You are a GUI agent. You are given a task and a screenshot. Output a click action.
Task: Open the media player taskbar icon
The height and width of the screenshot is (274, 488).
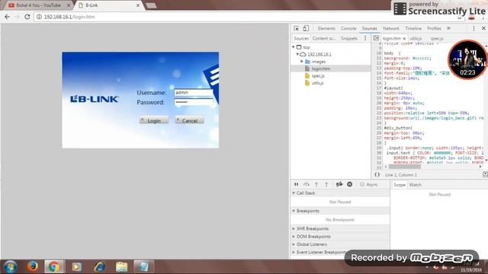tap(76, 266)
